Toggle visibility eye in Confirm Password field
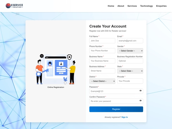Image resolution: width=172 pixels, height=129 pixels. pos(140,101)
